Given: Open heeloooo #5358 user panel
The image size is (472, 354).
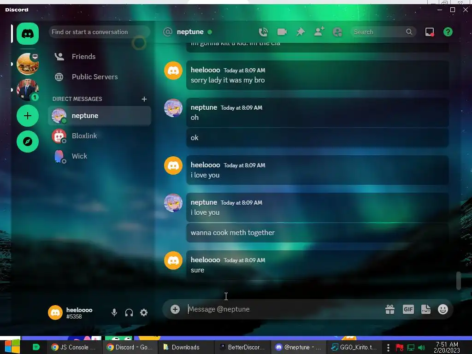Looking at the screenshot, I should tap(71, 313).
